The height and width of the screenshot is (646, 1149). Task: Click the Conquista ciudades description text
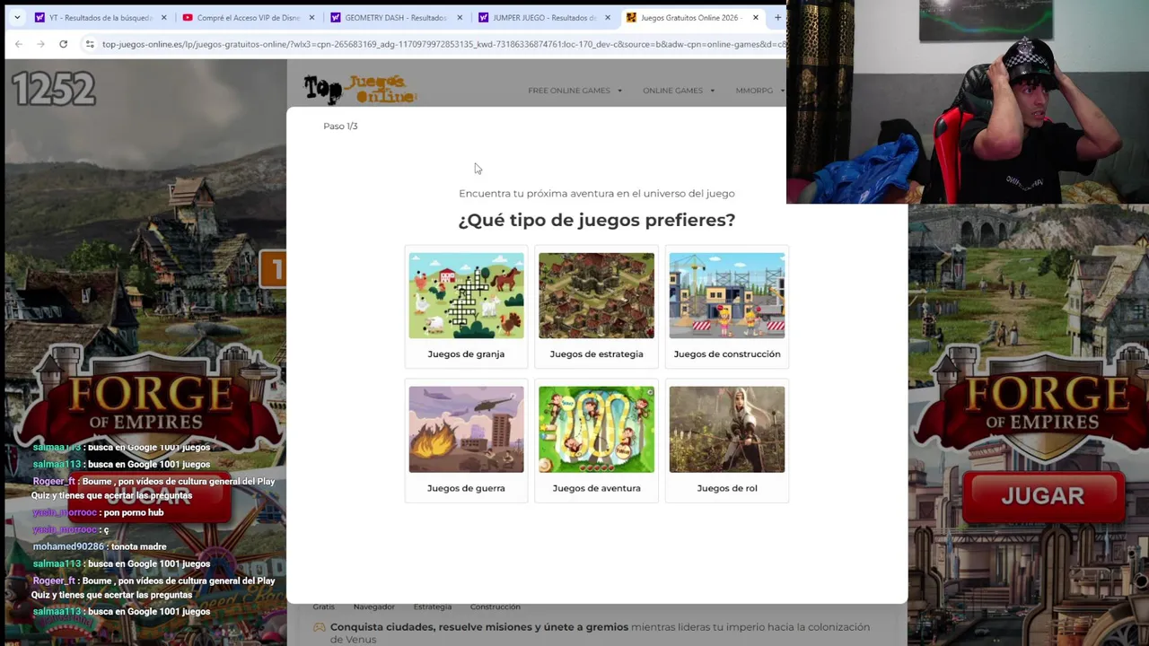(x=600, y=633)
